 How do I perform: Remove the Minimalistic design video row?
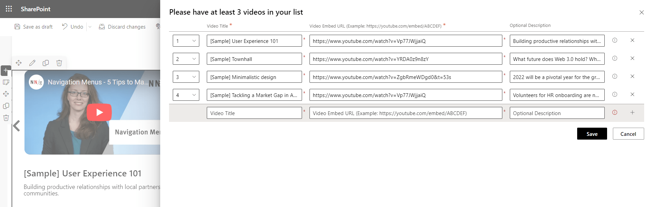click(632, 76)
